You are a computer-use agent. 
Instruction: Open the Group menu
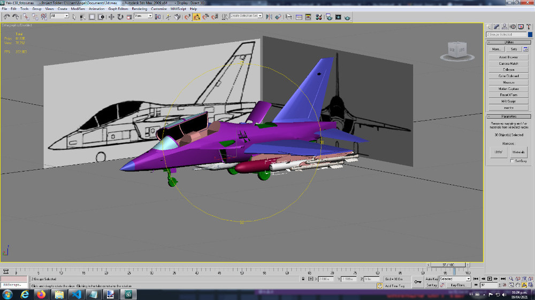(x=37, y=9)
